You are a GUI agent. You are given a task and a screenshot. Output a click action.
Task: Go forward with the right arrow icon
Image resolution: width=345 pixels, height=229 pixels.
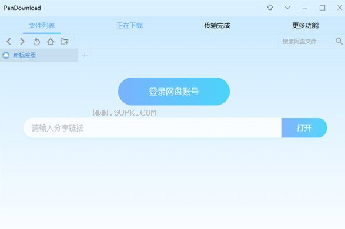tap(22, 41)
